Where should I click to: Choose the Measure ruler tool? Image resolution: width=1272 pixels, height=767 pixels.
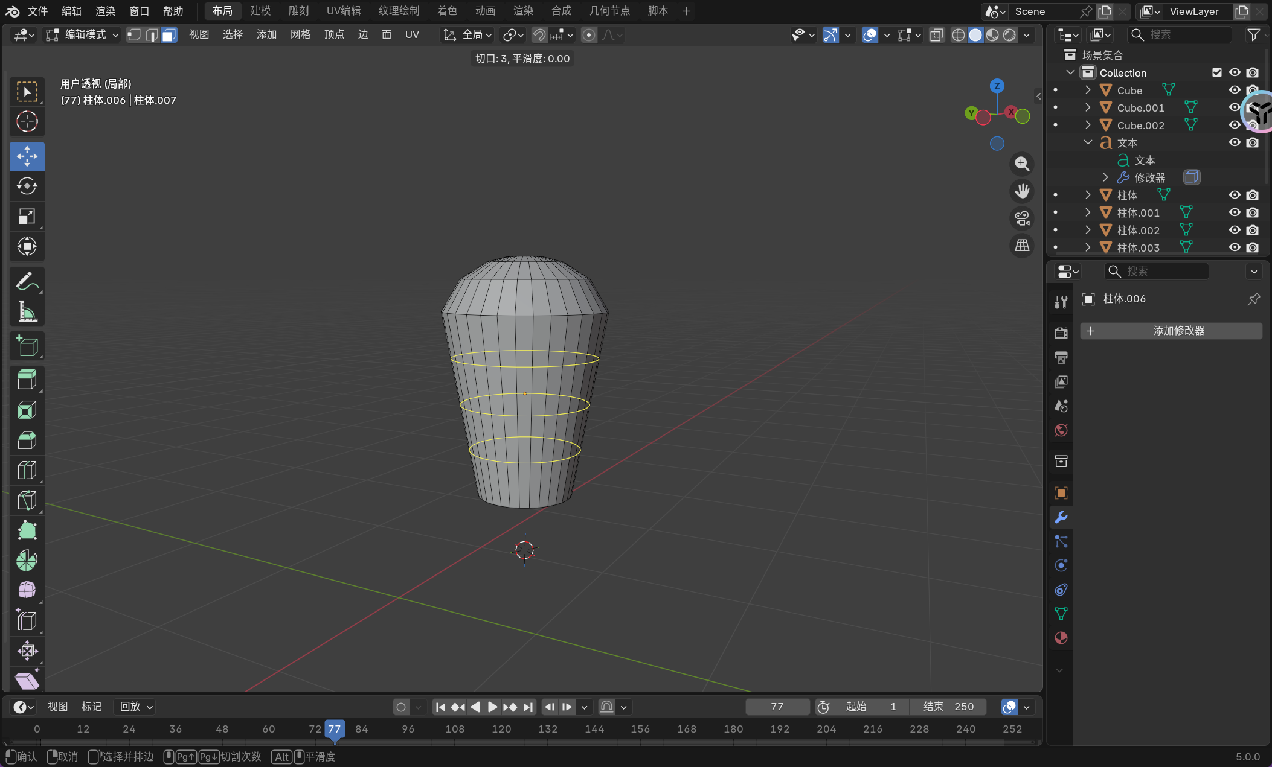point(27,311)
